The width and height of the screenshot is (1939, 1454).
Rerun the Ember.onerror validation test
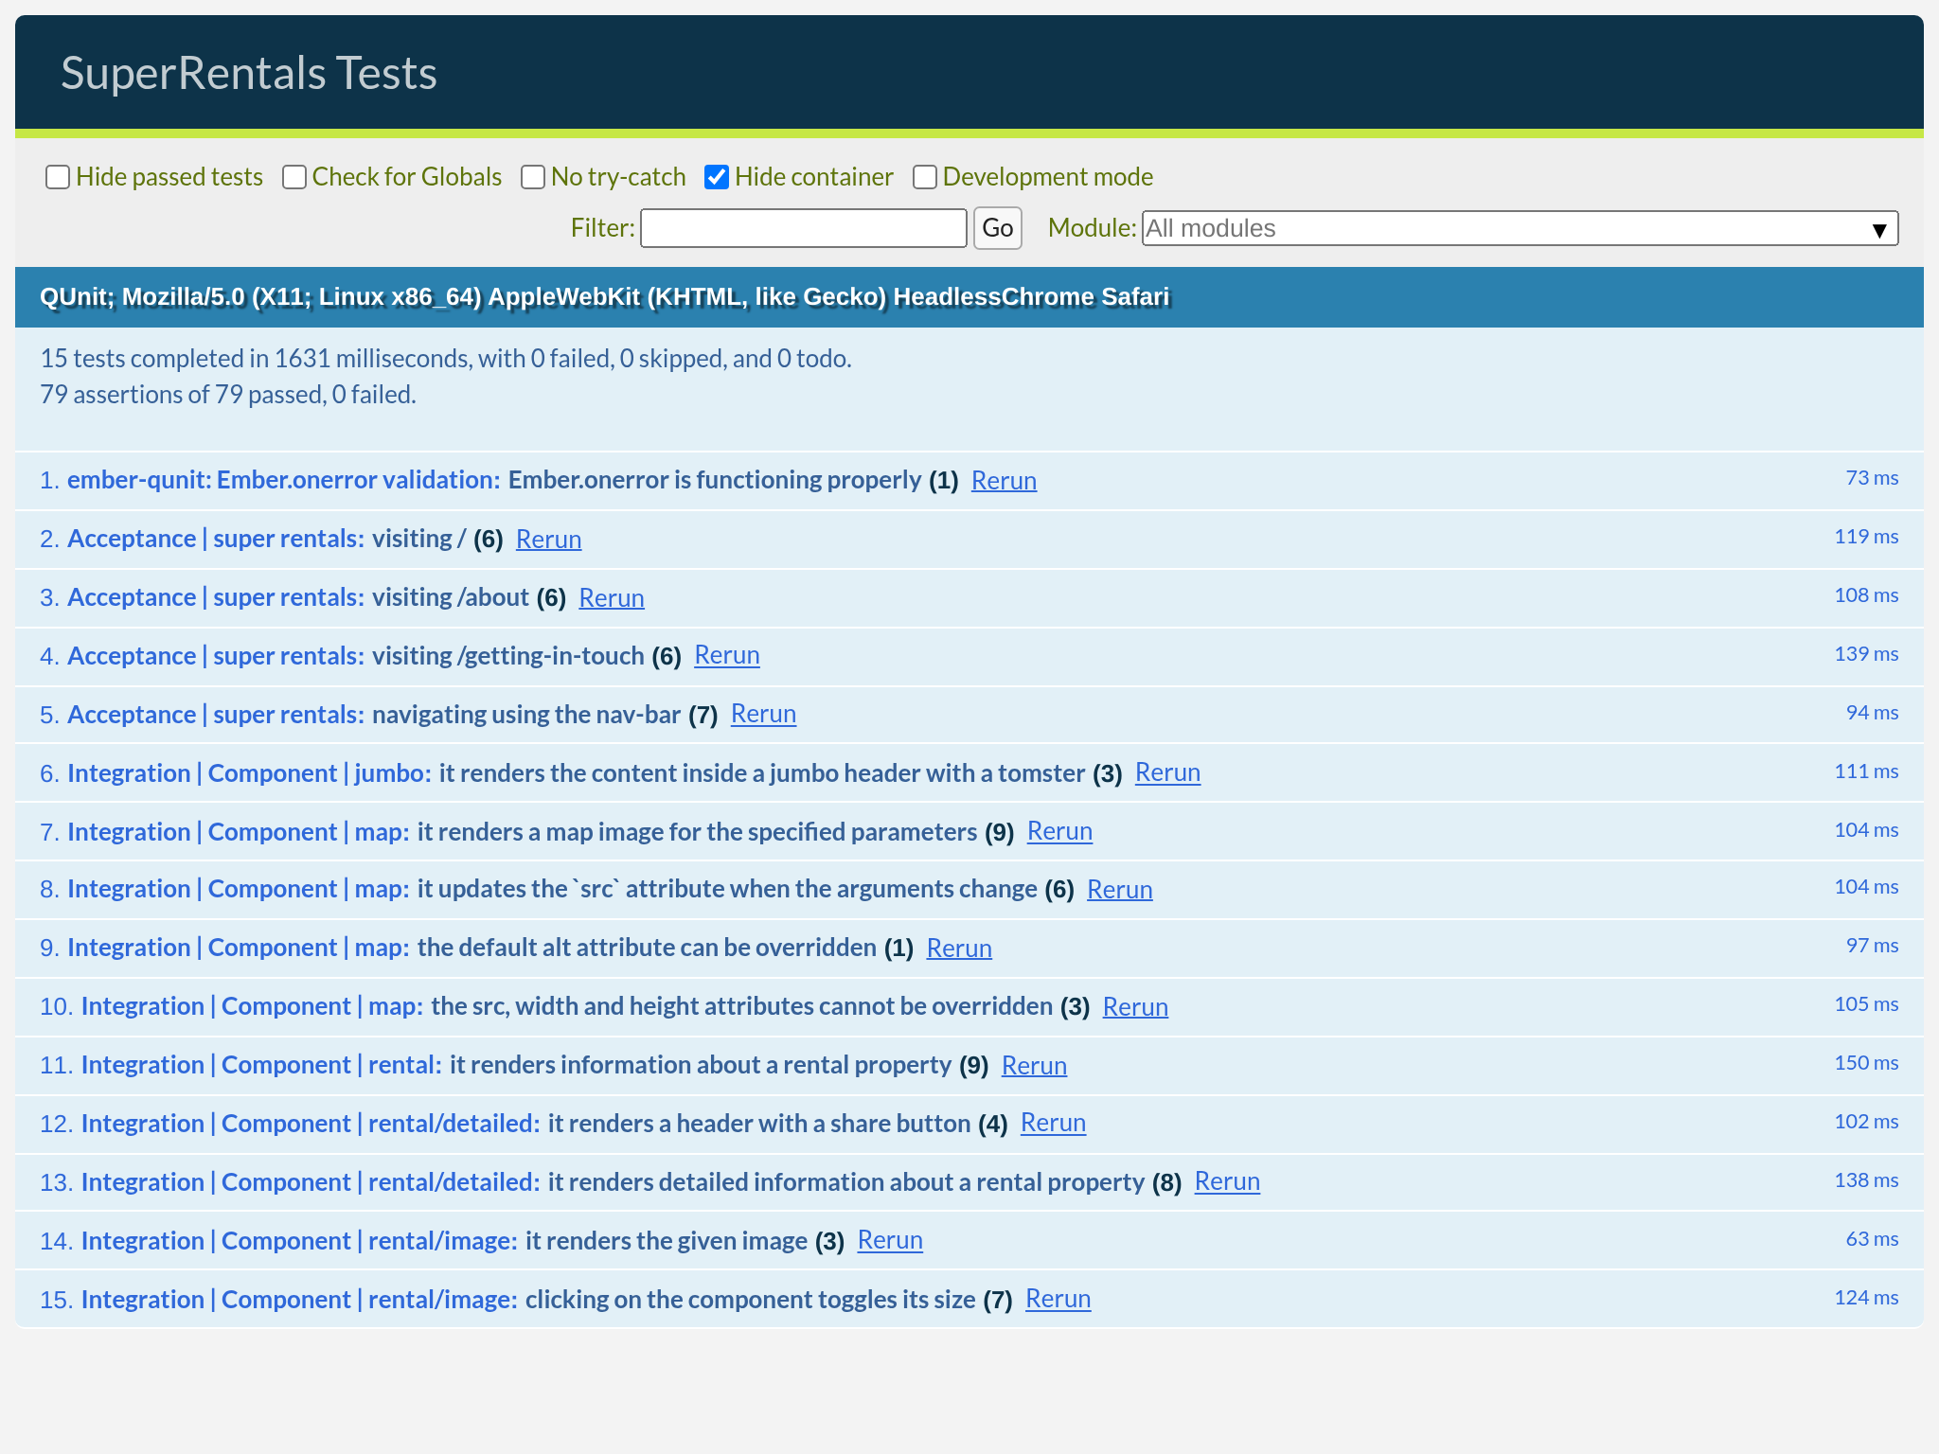[1004, 481]
